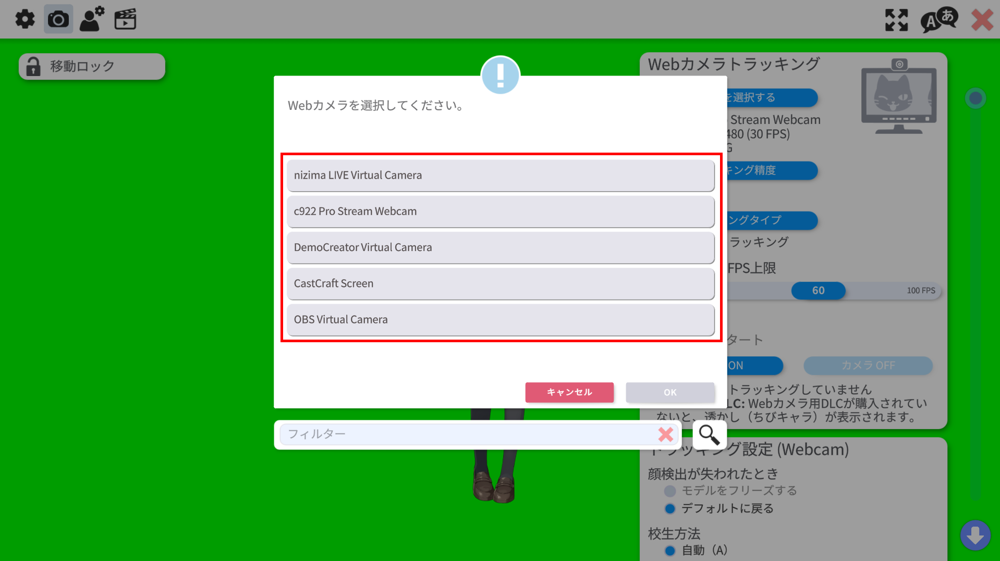The image size is (1000, 561).
Task: Select デフォルトに戻る radio option
Action: (x=670, y=508)
